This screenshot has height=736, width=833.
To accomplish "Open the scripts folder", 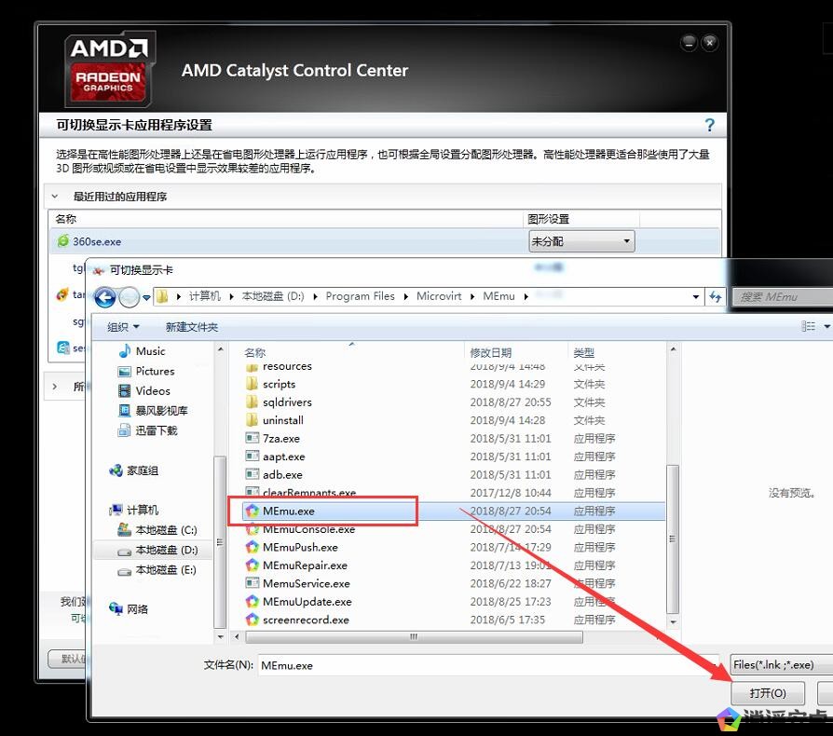I will coord(279,384).
